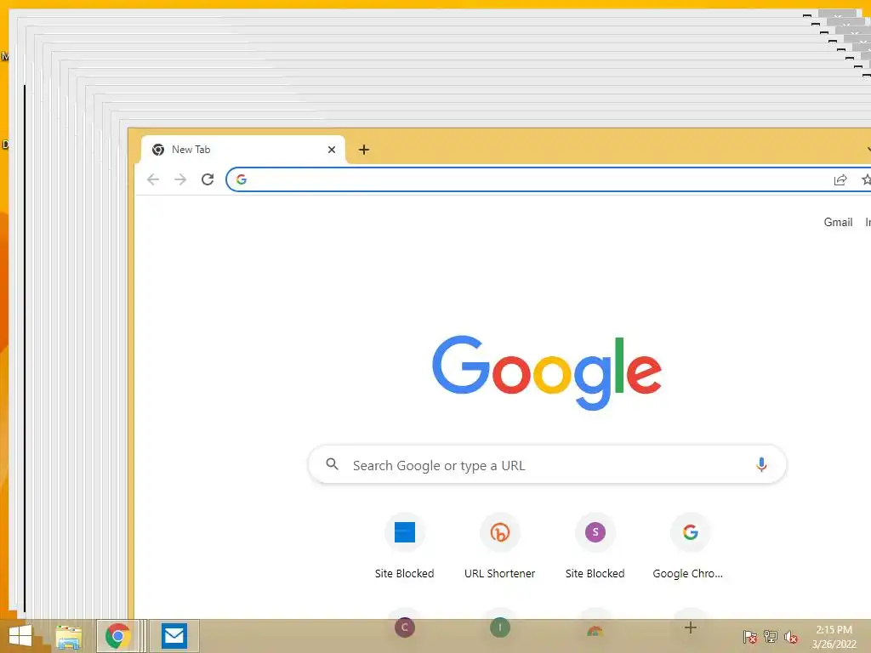Open File Explorer from taskbar
The height and width of the screenshot is (653, 871).
coord(69,636)
